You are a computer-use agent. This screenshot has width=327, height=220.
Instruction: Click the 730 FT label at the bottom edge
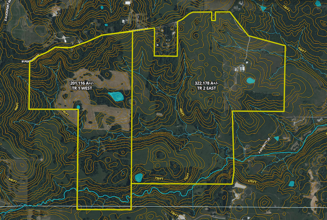(174, 214)
